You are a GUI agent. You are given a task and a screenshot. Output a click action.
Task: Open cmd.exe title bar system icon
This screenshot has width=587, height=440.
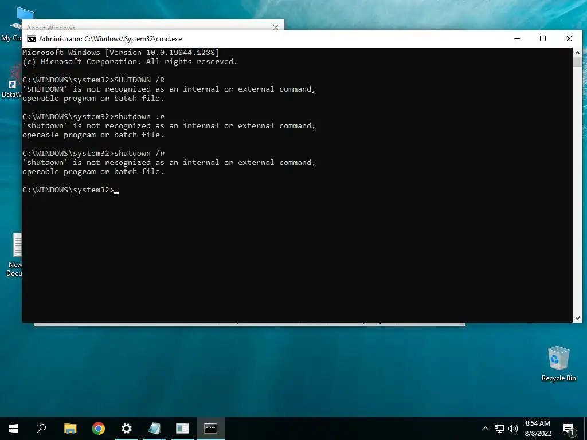click(32, 39)
